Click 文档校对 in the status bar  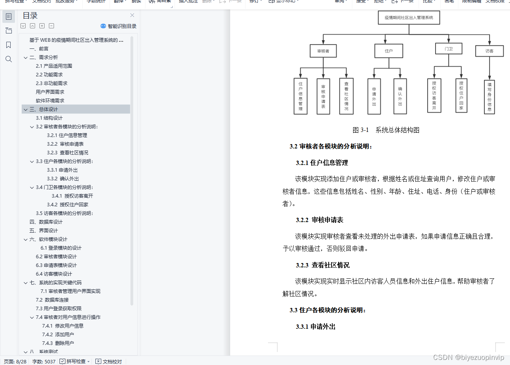point(109,361)
